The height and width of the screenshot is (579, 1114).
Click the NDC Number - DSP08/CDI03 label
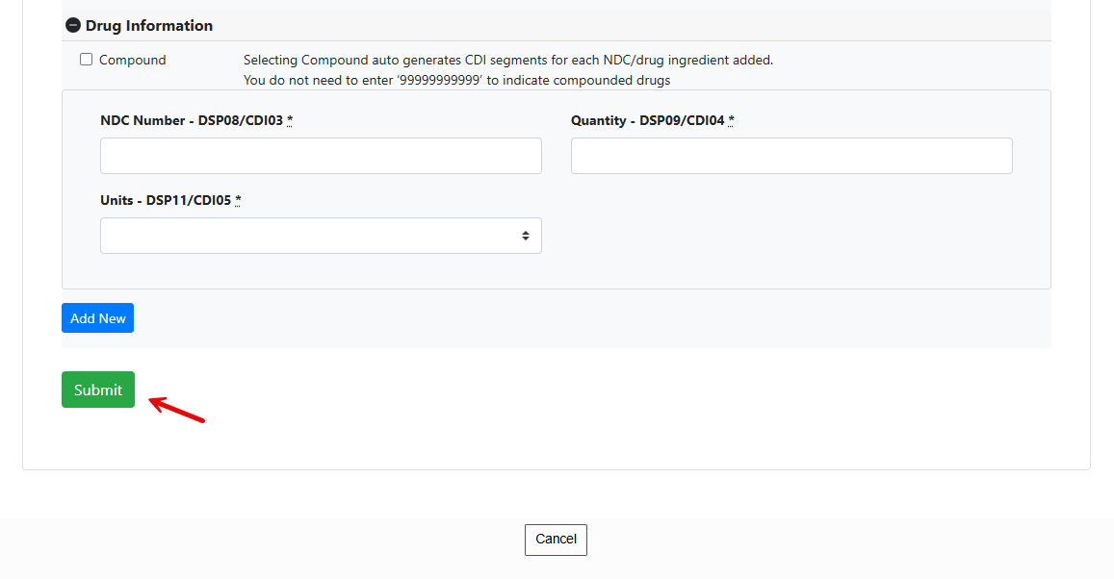(x=192, y=120)
